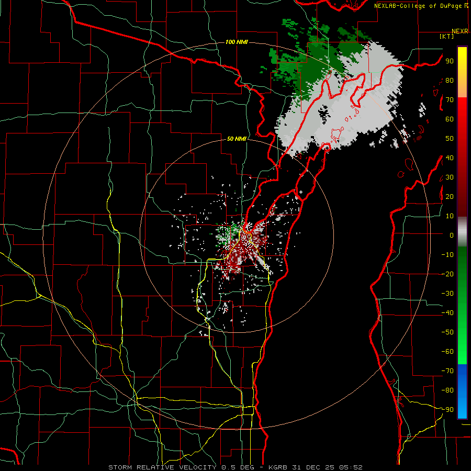Click the "NEXR" label near the scale

coord(460,31)
